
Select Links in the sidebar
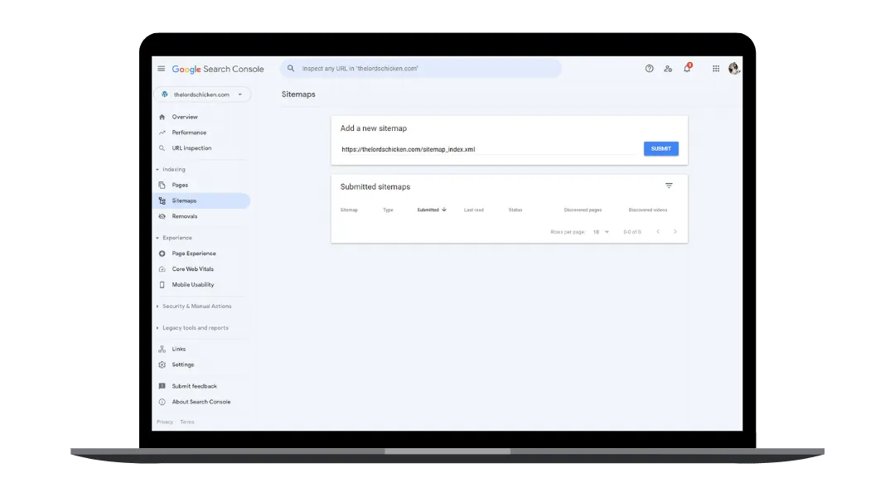point(179,350)
